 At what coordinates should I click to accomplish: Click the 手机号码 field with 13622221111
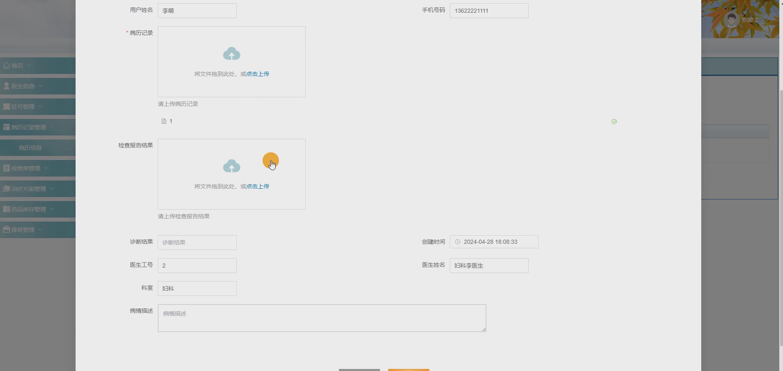489,11
